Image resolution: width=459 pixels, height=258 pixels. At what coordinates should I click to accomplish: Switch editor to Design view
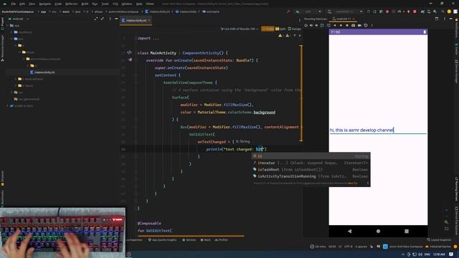click(x=294, y=29)
